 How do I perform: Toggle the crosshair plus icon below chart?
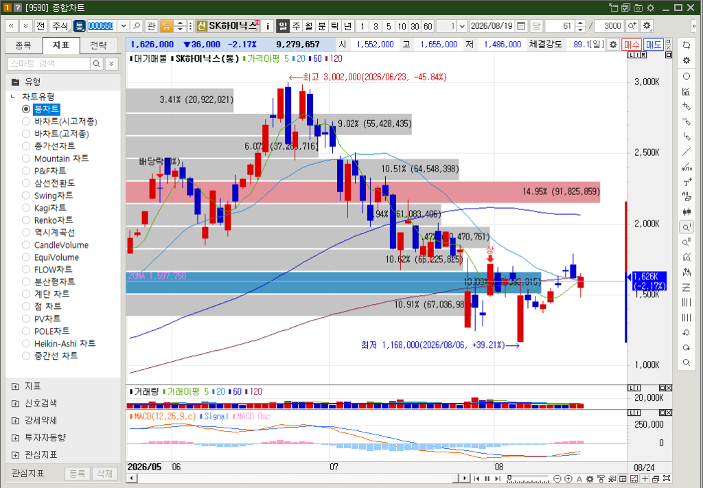point(645,478)
